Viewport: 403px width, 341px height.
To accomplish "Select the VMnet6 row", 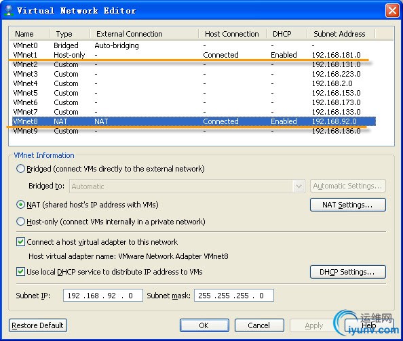I will tap(194, 102).
